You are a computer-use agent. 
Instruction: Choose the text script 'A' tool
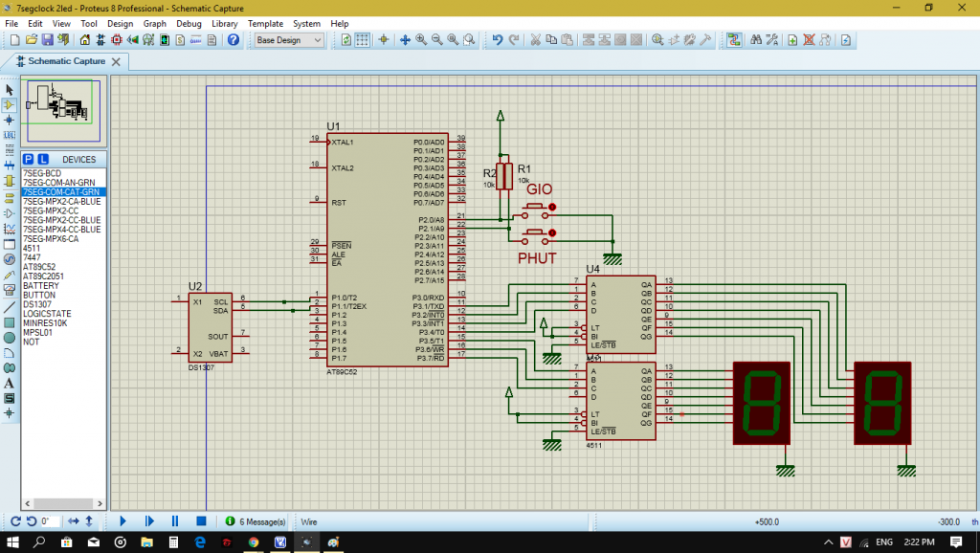pyautogui.click(x=10, y=383)
